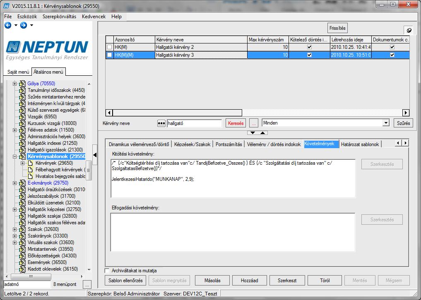Click the Kérvénysablonok (29550) folder icon
This screenshot has width=421, height=300.
pos(22,156)
